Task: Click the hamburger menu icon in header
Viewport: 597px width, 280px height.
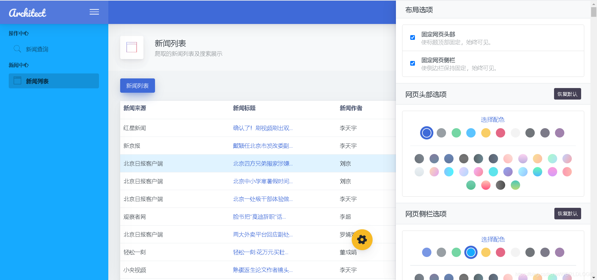Action: click(x=94, y=12)
